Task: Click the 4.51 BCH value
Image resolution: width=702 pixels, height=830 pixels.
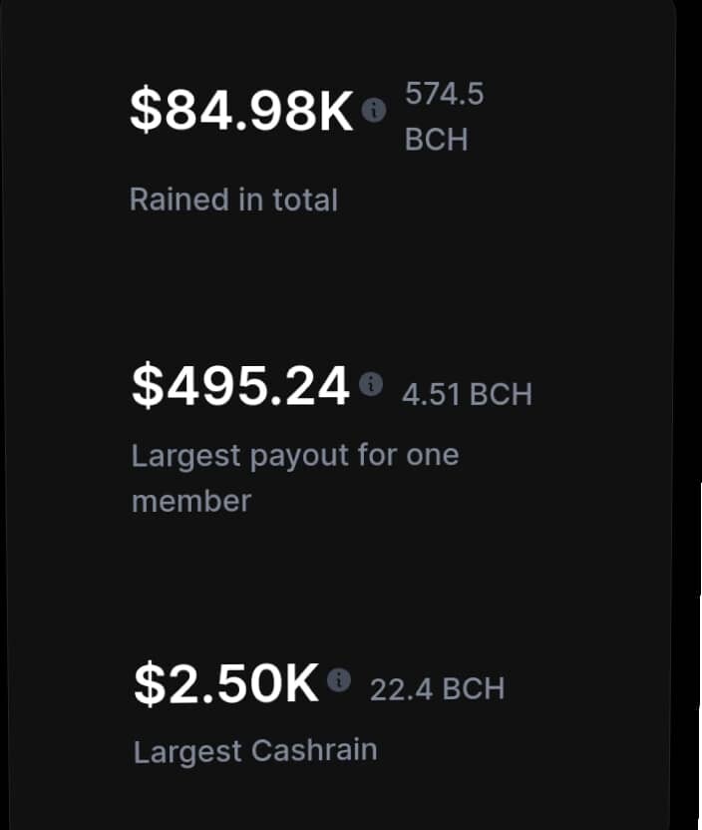Action: tap(467, 394)
